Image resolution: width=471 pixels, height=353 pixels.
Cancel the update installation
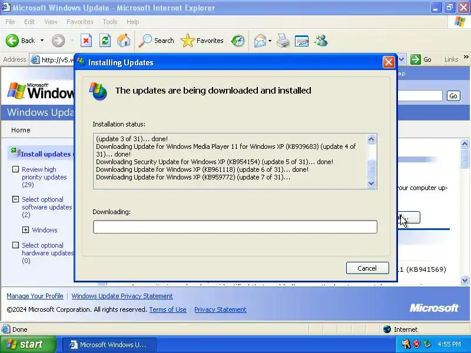point(367,268)
